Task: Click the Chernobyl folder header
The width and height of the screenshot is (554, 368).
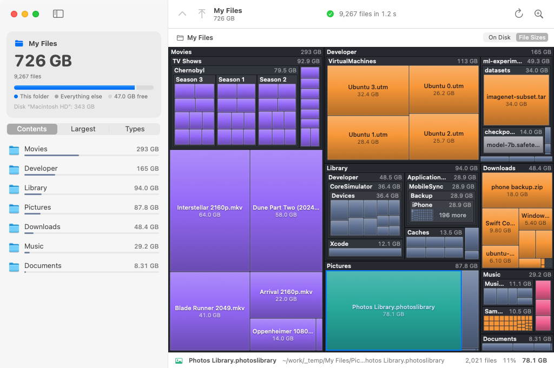Action: click(x=235, y=70)
